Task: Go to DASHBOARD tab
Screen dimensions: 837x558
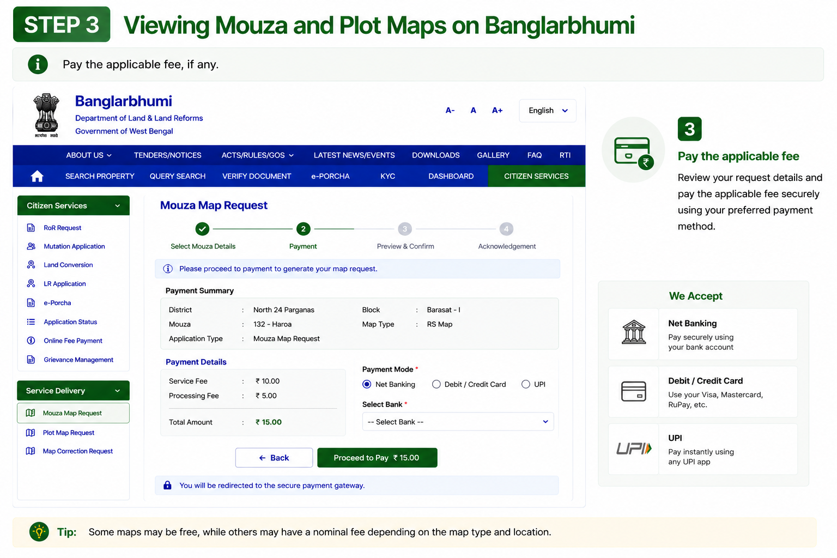Action: pyautogui.click(x=451, y=176)
